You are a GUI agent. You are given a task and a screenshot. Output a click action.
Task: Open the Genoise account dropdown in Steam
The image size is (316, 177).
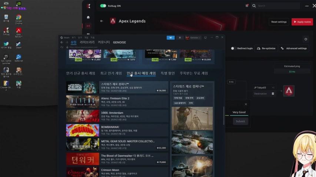coord(193,38)
